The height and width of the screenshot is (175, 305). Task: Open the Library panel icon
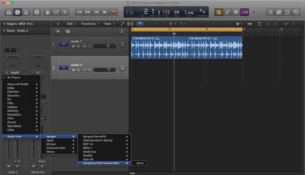(x=9, y=12)
